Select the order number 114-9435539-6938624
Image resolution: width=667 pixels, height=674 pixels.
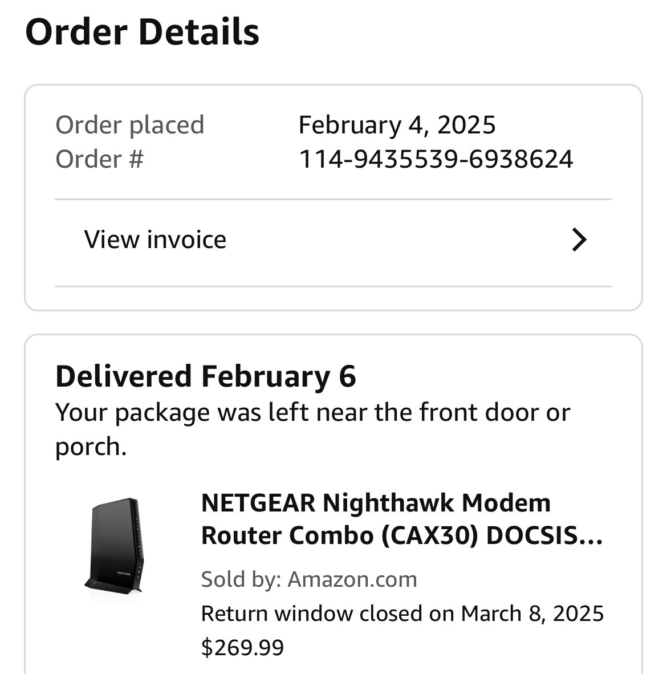click(436, 159)
